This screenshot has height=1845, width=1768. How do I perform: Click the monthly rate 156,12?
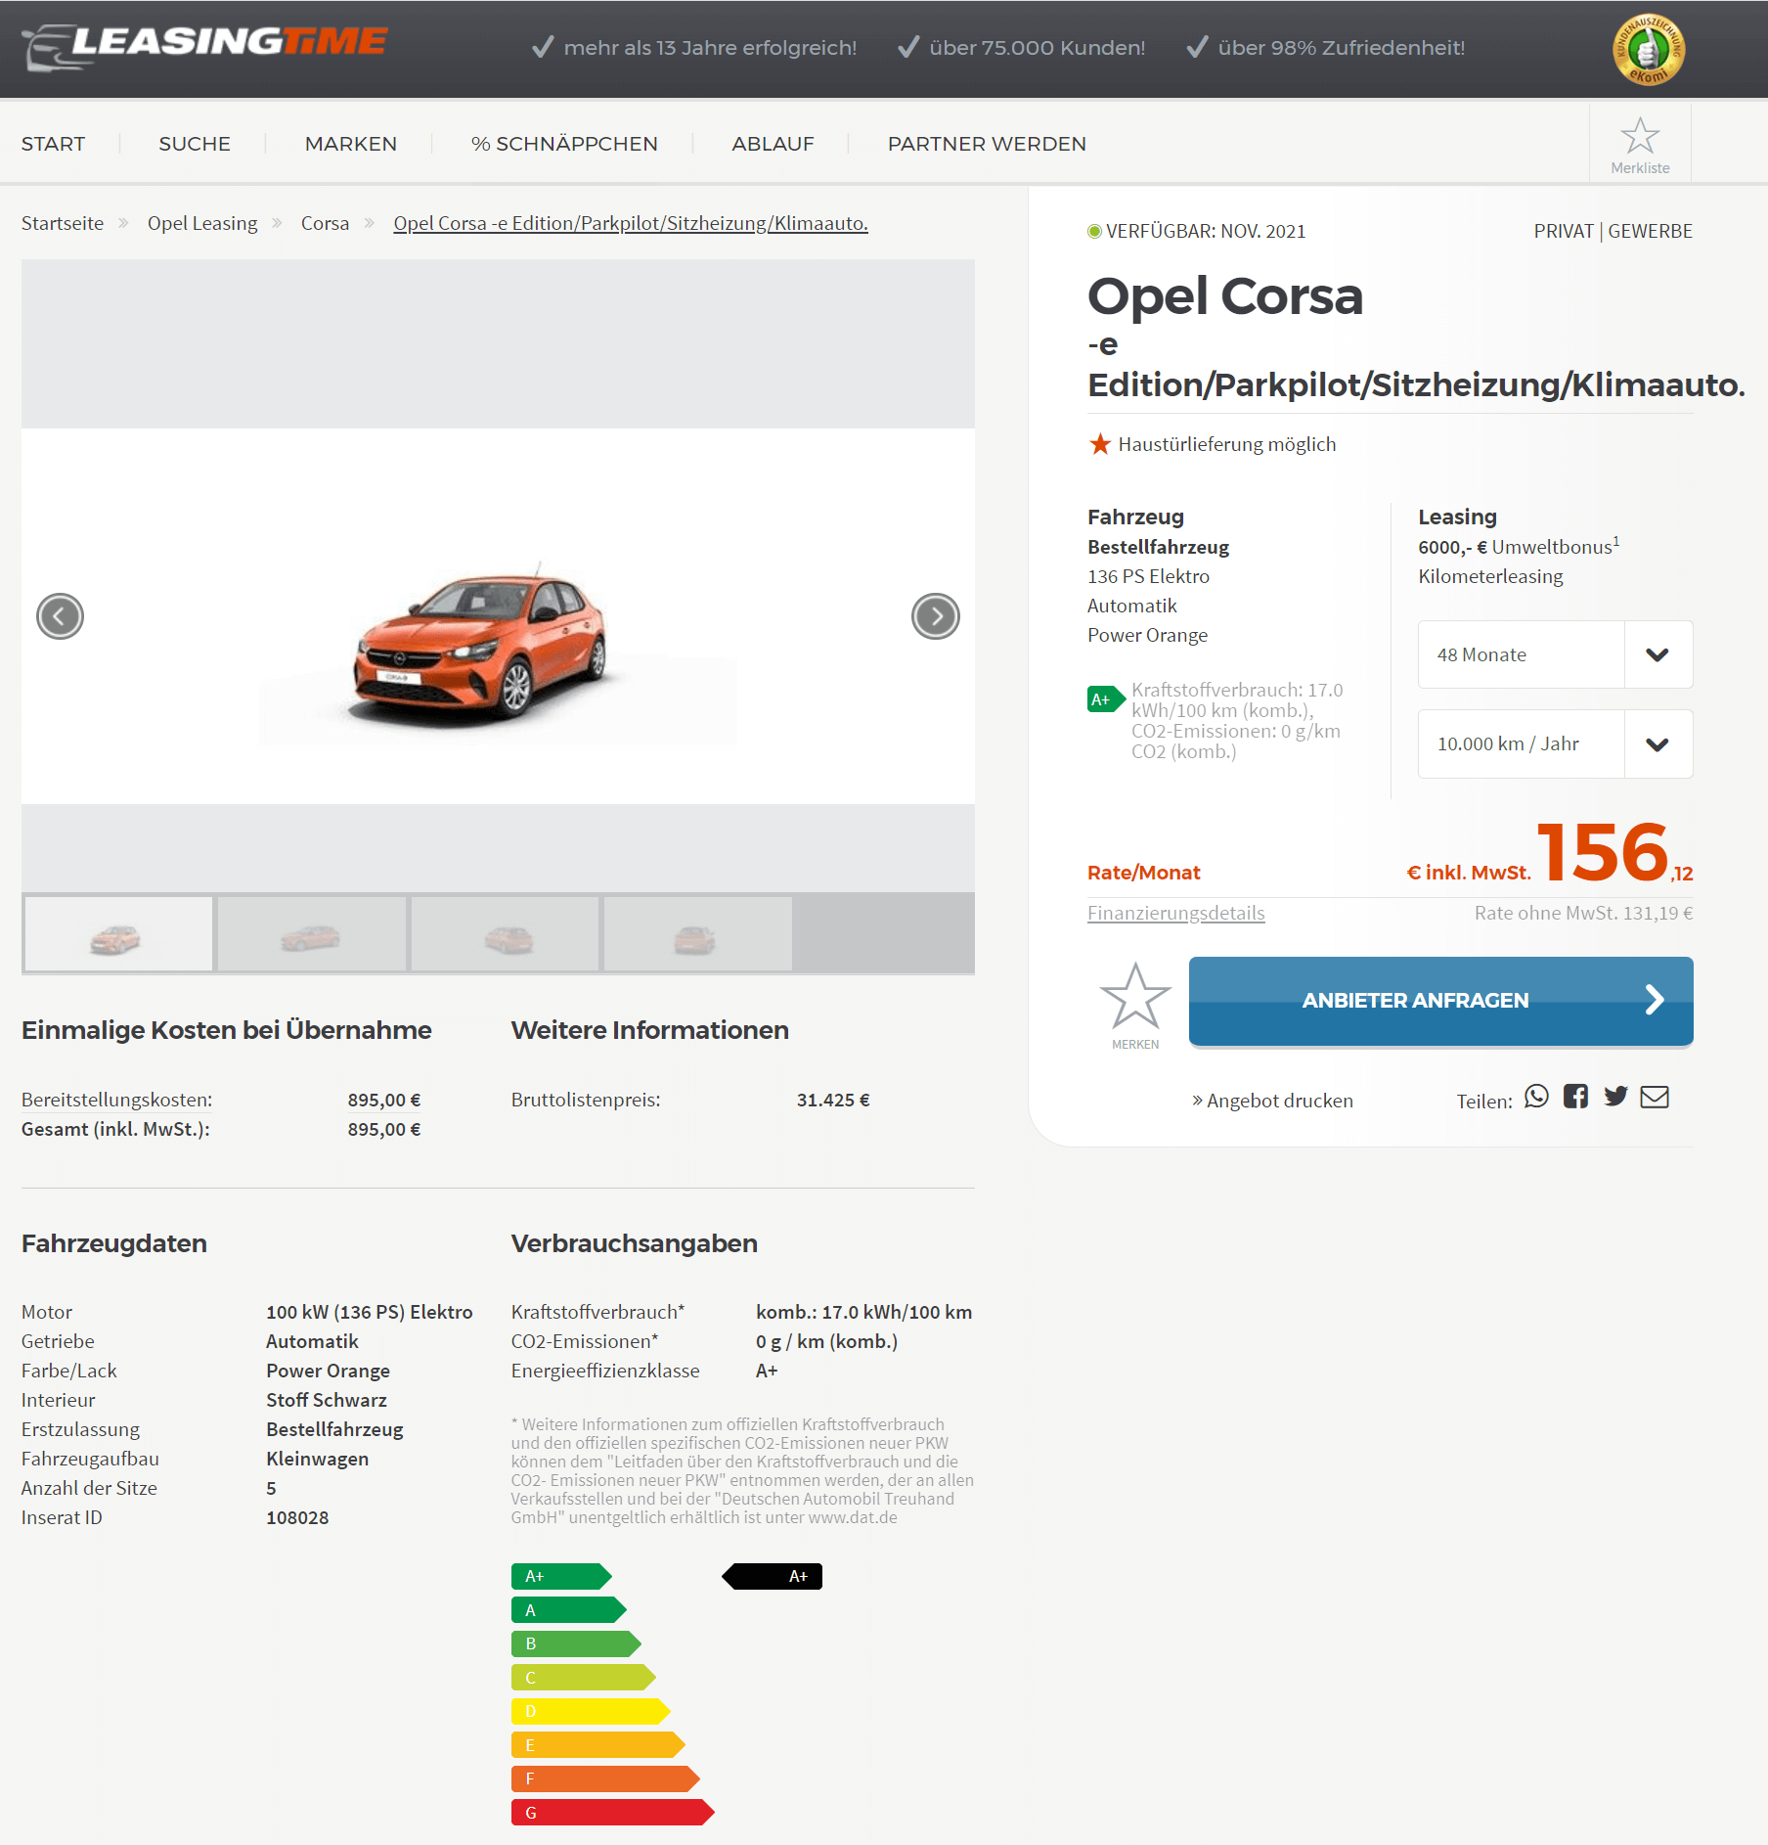1614,852
